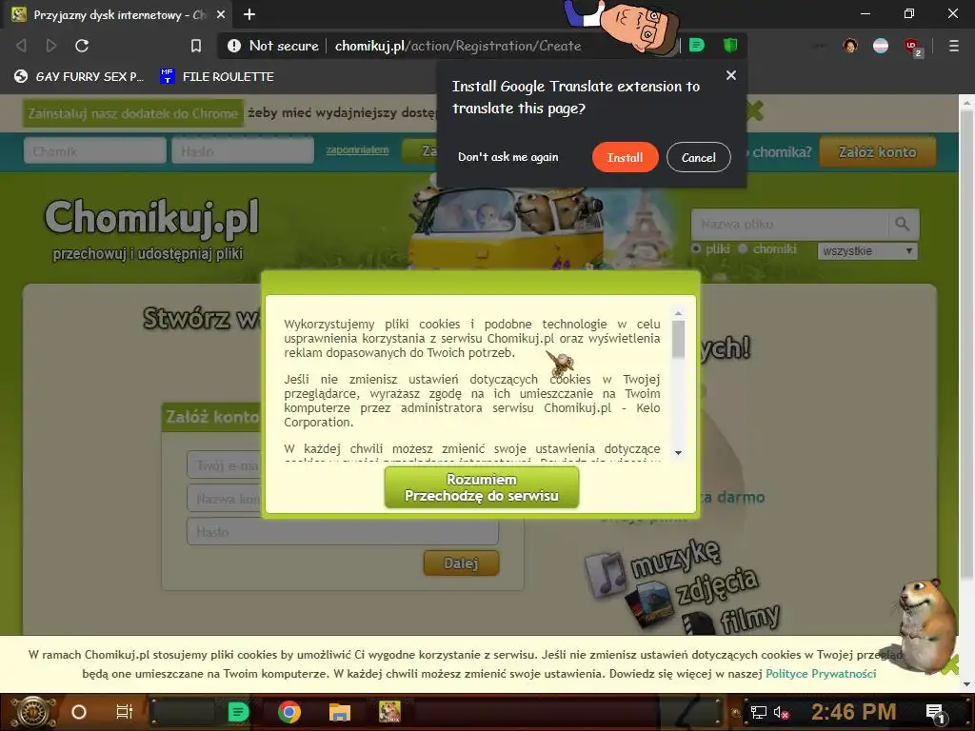
Task: Open a new browser tab with plus
Action: tap(249, 14)
